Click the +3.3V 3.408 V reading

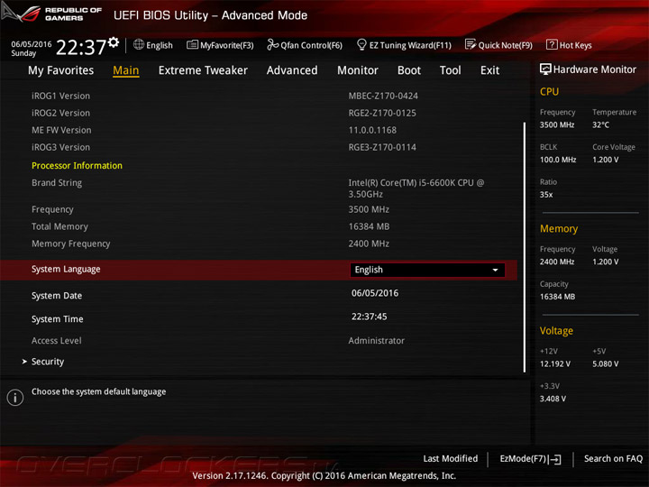pyautogui.click(x=553, y=399)
